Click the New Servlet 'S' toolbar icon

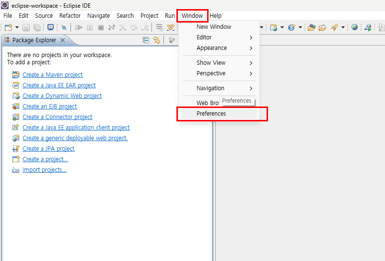click(292, 27)
